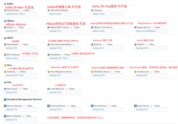Click Balancer hadoop102 host field
Screen dimensions: 178x124
[107, 48]
